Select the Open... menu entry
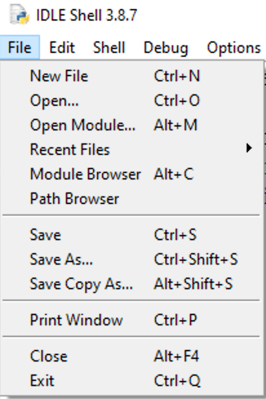The width and height of the screenshot is (266, 399). point(132,100)
